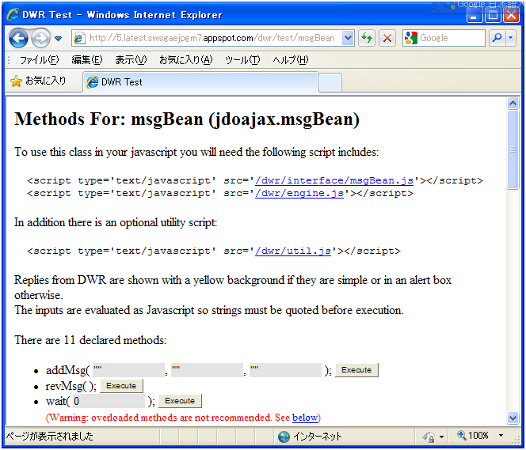
Task: Click the scrollbar down arrow
Action: (x=513, y=418)
